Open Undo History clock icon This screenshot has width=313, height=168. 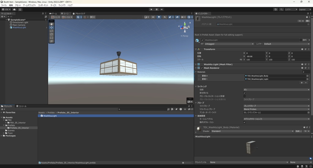point(276,9)
